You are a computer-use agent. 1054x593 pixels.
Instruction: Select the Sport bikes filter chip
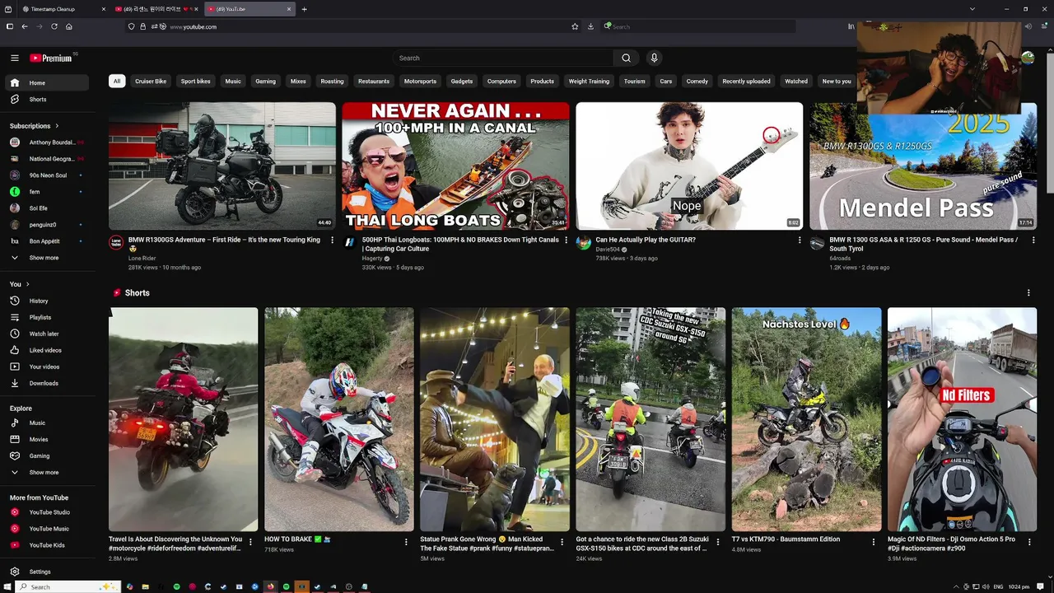[196, 82]
